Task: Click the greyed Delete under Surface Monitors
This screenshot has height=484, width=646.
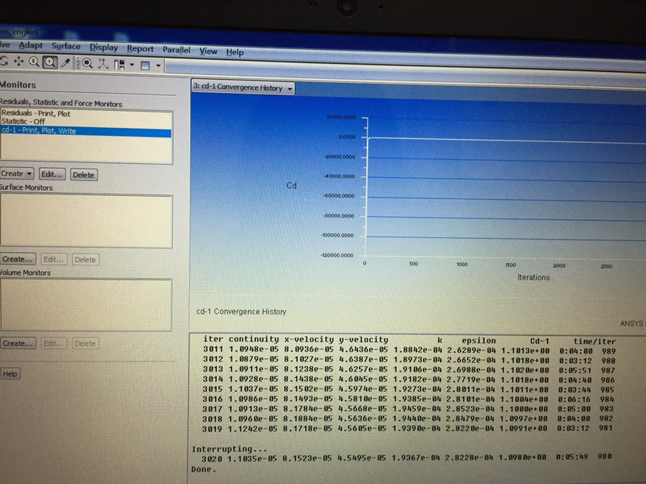Action: [x=85, y=260]
